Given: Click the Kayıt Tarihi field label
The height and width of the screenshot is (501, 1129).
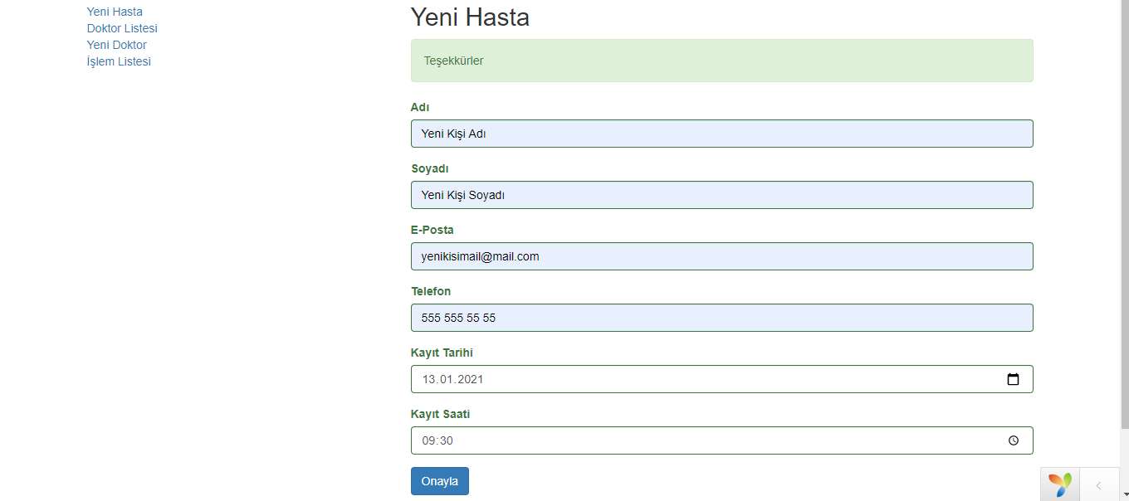Looking at the screenshot, I should 442,353.
